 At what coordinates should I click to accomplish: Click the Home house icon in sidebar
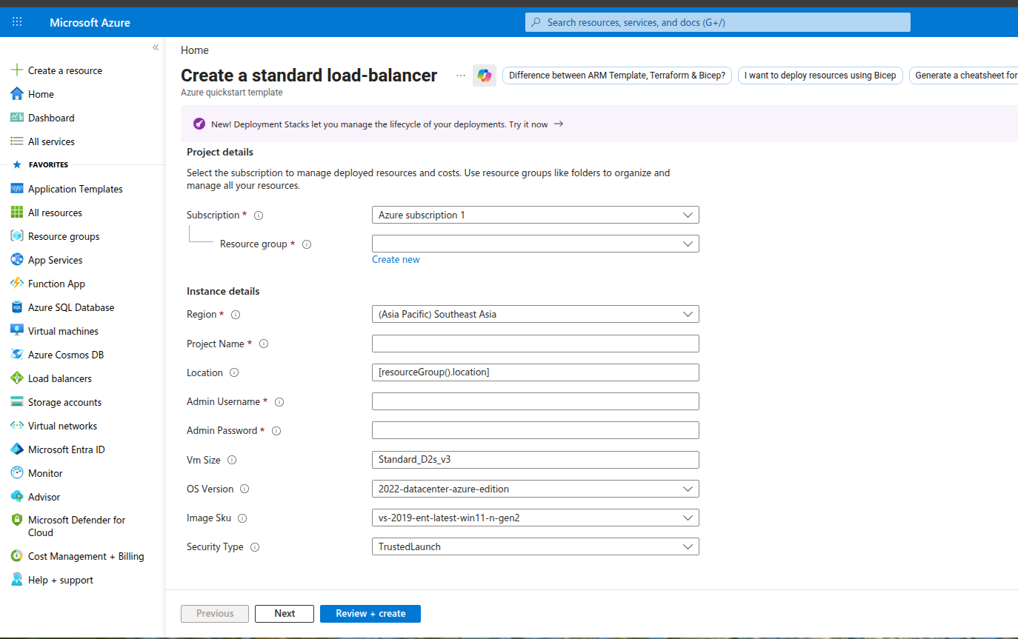(16, 94)
